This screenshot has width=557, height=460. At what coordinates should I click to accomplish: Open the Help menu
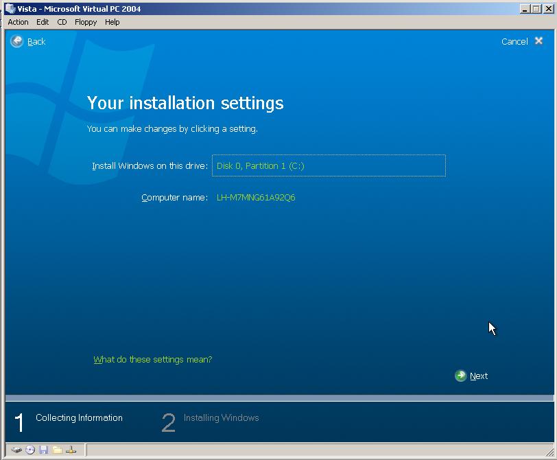coord(112,22)
